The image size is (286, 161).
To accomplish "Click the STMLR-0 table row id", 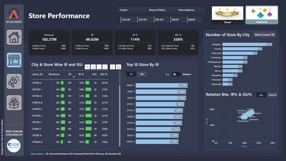I will [x=37, y=142].
